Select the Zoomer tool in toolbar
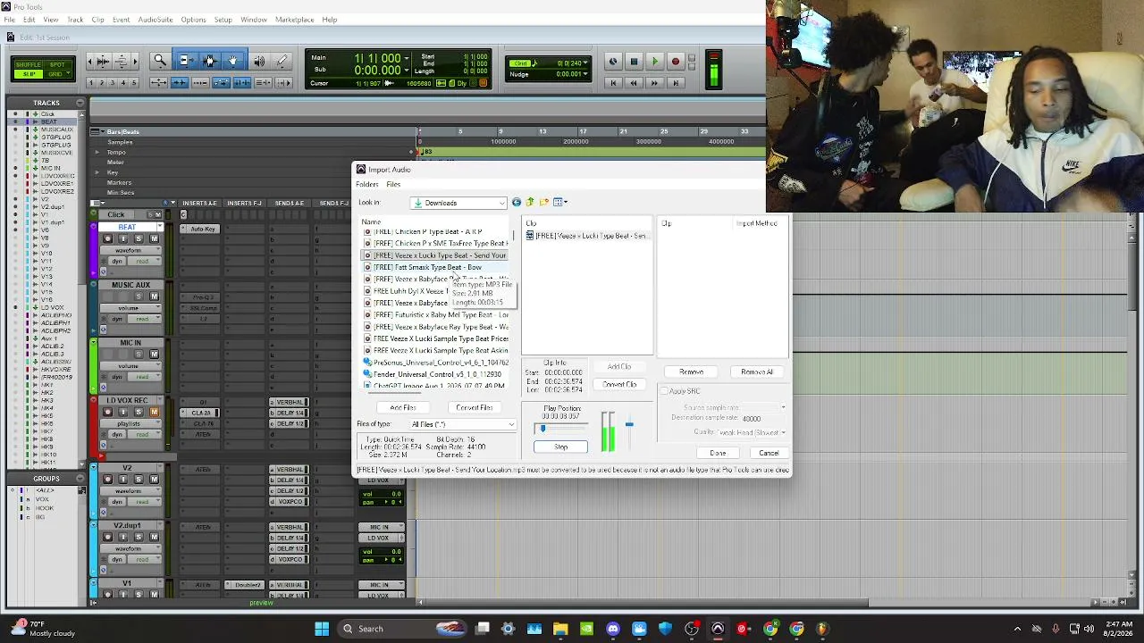 pyautogui.click(x=160, y=61)
